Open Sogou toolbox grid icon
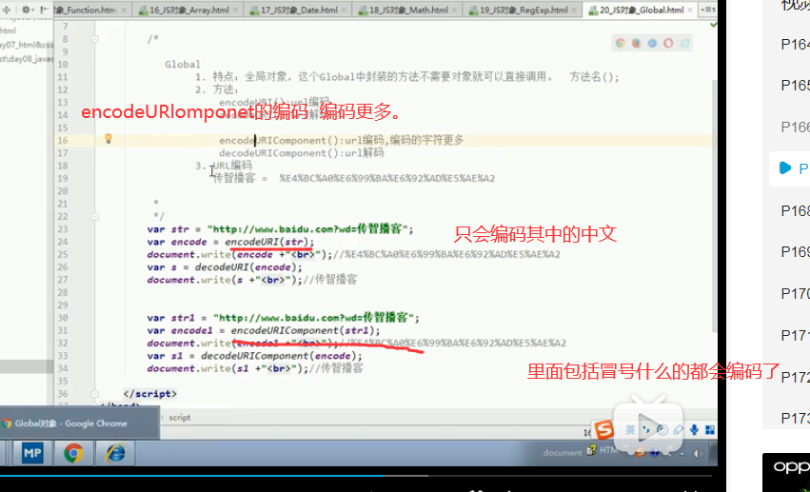 [x=710, y=429]
